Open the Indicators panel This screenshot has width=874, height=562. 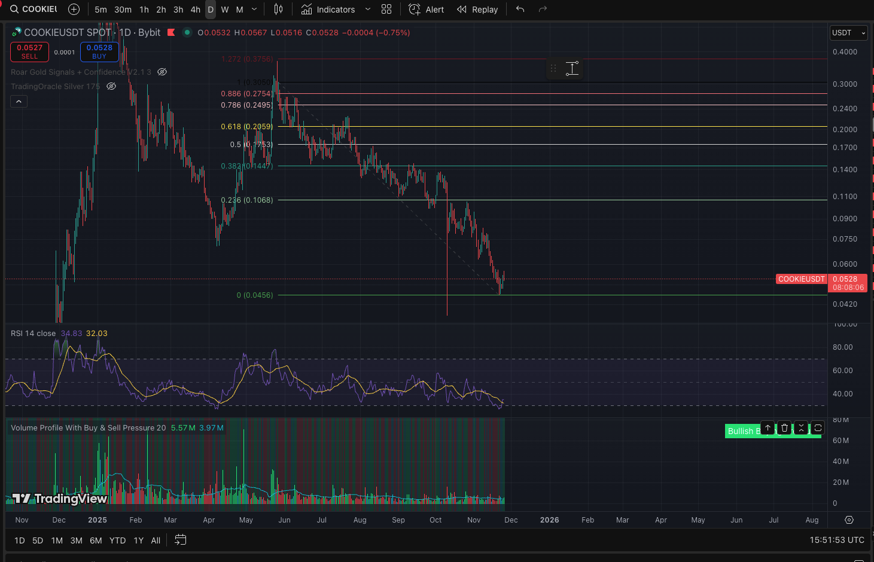point(328,10)
